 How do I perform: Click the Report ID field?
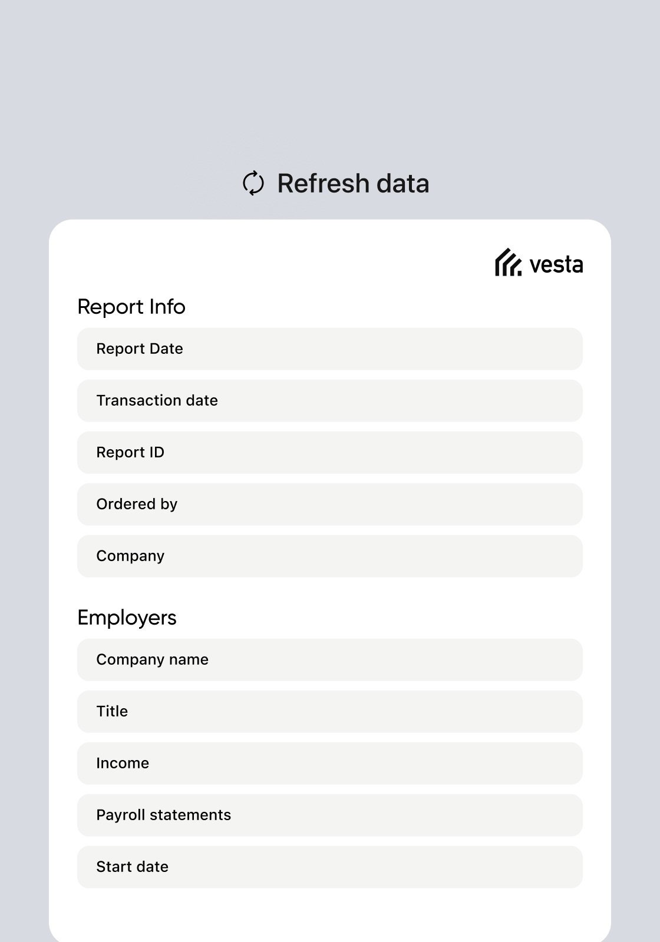tap(329, 453)
